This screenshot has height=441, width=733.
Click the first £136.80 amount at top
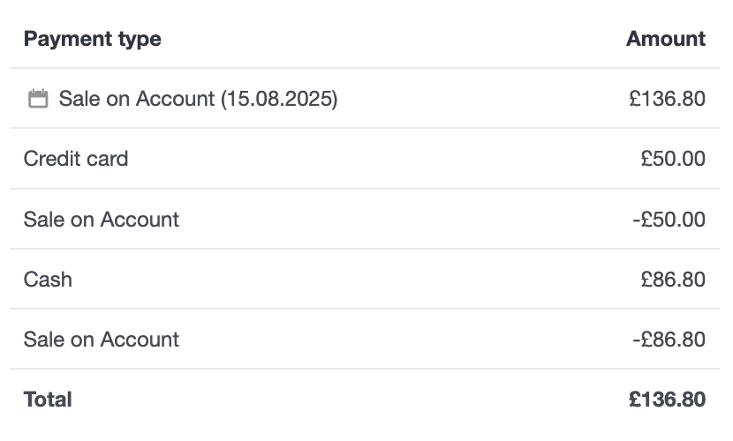[667, 99]
